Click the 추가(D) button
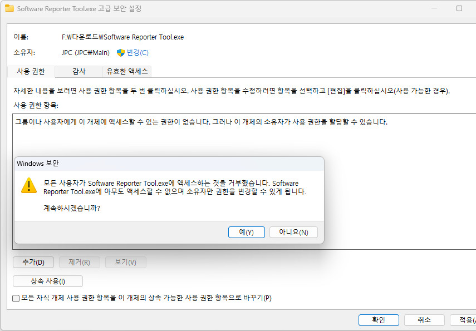 coord(33,262)
